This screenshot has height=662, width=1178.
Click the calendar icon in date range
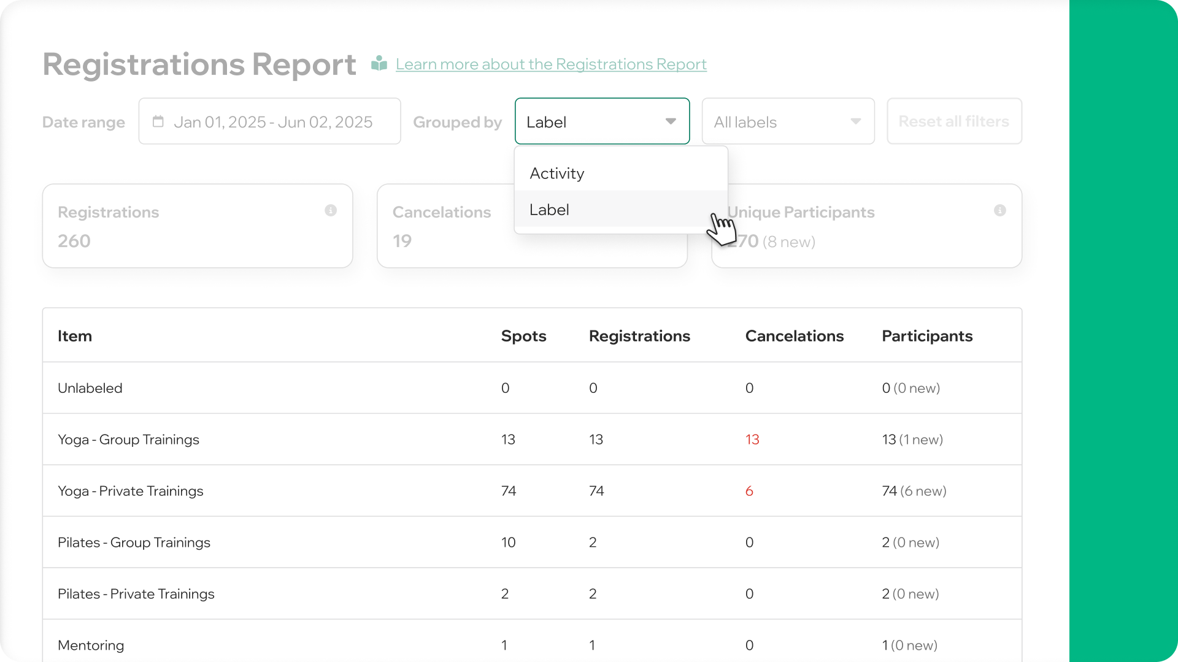(158, 121)
